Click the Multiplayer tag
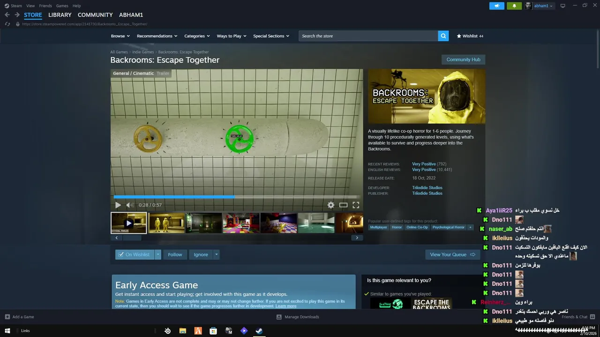This screenshot has width=600, height=337. [378, 227]
